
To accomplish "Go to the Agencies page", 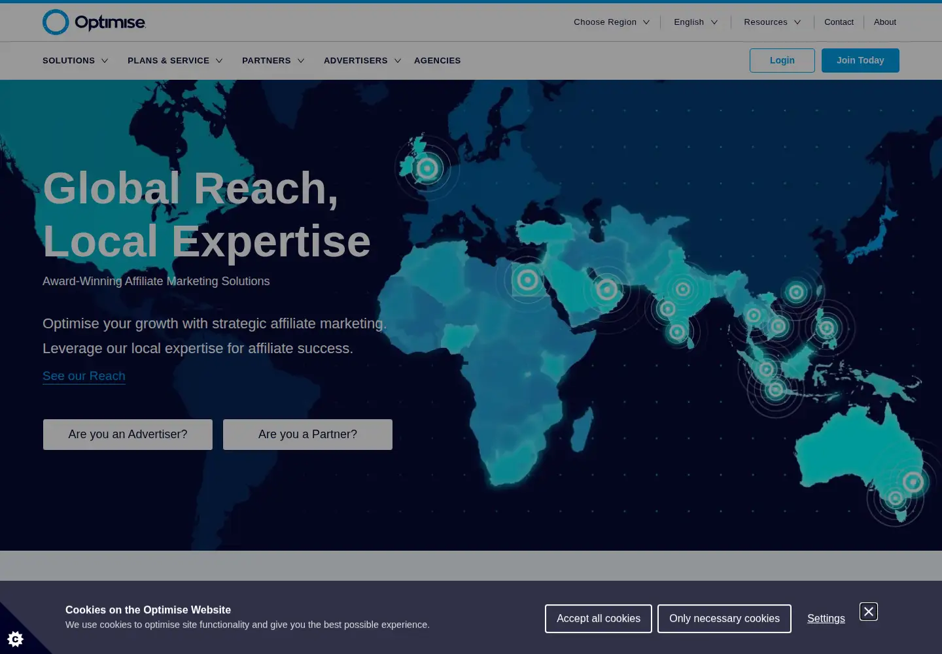I will pyautogui.click(x=437, y=61).
